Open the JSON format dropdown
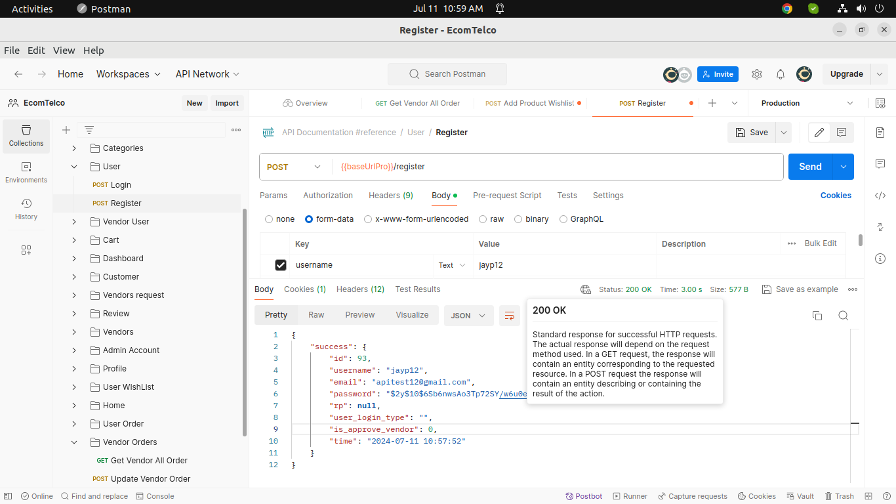Screen dimensions: 896x504 point(468,316)
